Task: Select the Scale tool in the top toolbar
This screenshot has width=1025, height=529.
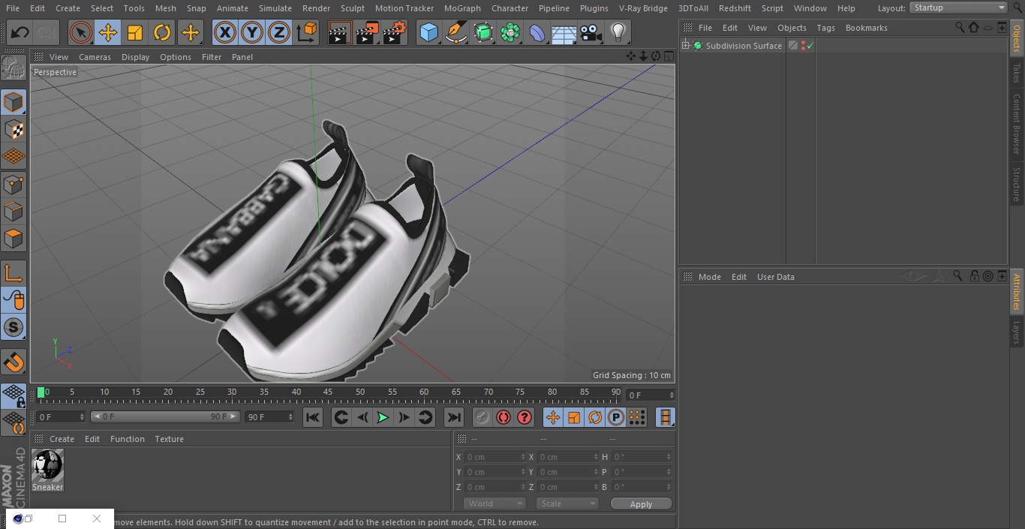Action: [x=135, y=32]
